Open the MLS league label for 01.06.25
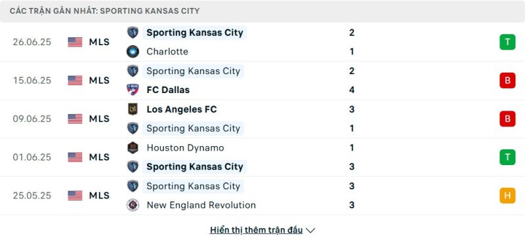Viewport: 525px width, 245px height. pyautogui.click(x=99, y=157)
